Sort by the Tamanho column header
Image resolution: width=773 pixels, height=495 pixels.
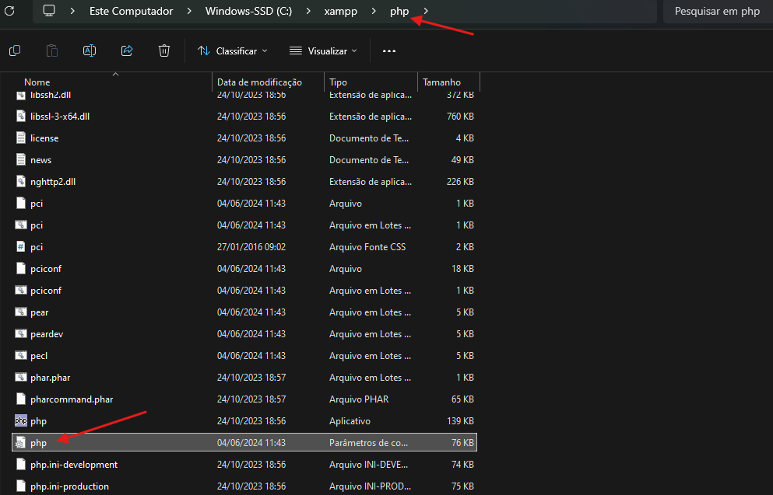click(441, 82)
